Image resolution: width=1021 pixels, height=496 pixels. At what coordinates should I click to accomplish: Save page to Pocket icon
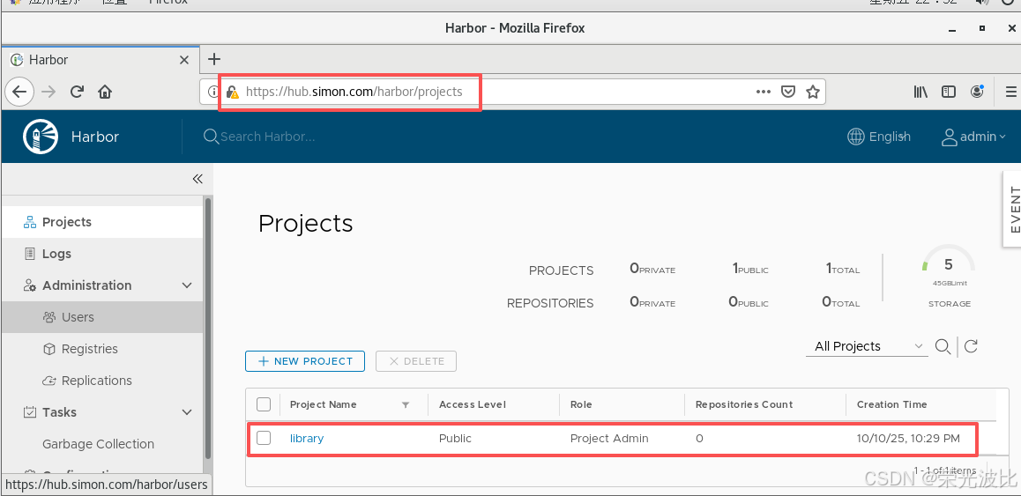(788, 92)
